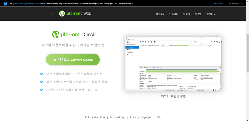Click the #BTT hashtag link
The width and height of the screenshot is (249, 122).
tap(116, 4)
